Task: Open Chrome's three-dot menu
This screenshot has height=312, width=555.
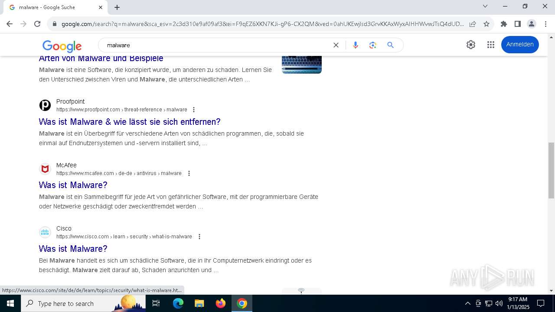Action: pyautogui.click(x=545, y=24)
